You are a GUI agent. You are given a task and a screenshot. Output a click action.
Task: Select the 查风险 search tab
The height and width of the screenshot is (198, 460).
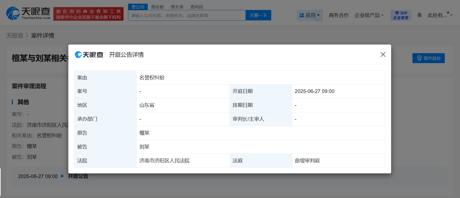click(x=197, y=7)
